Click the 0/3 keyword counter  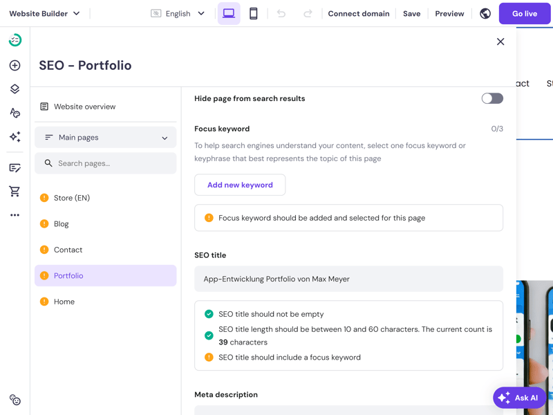[x=497, y=129]
